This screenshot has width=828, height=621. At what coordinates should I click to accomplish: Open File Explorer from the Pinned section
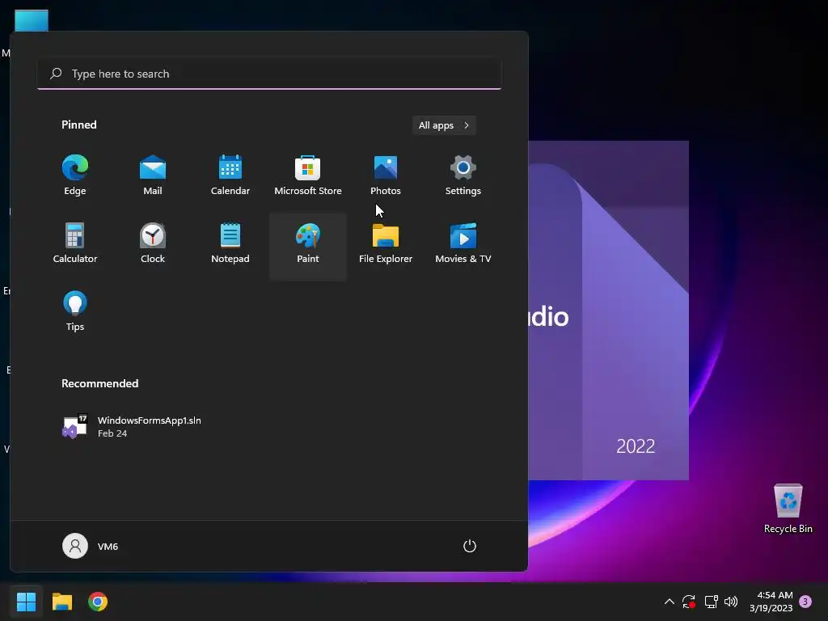[386, 243]
